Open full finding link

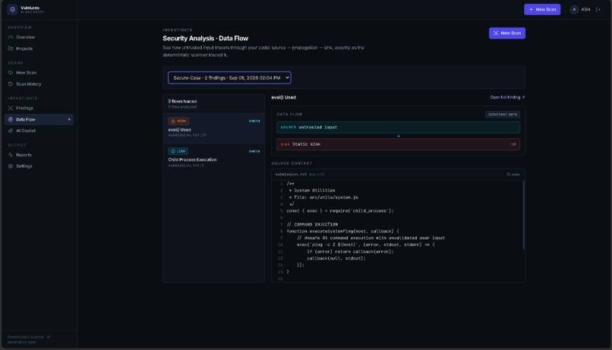coord(507,97)
